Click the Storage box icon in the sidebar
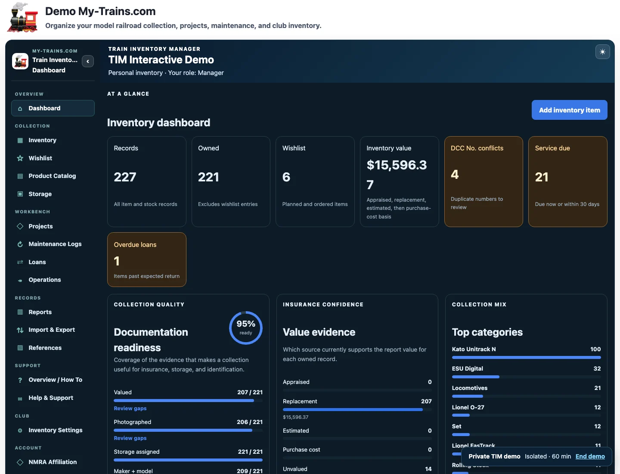Screen dimensions: 620x474 (20, 194)
